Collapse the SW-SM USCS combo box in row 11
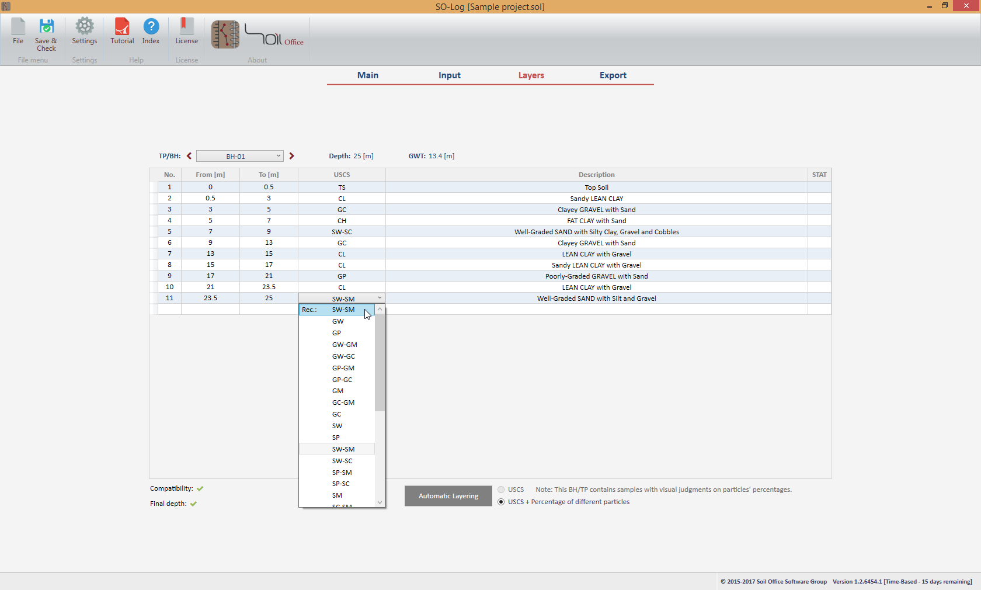Viewport: 981px width, 590px height. 380,298
